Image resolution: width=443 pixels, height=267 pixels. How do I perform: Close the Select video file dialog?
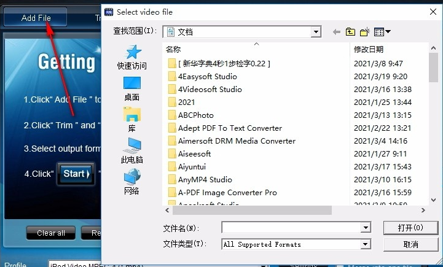[x=433, y=12]
